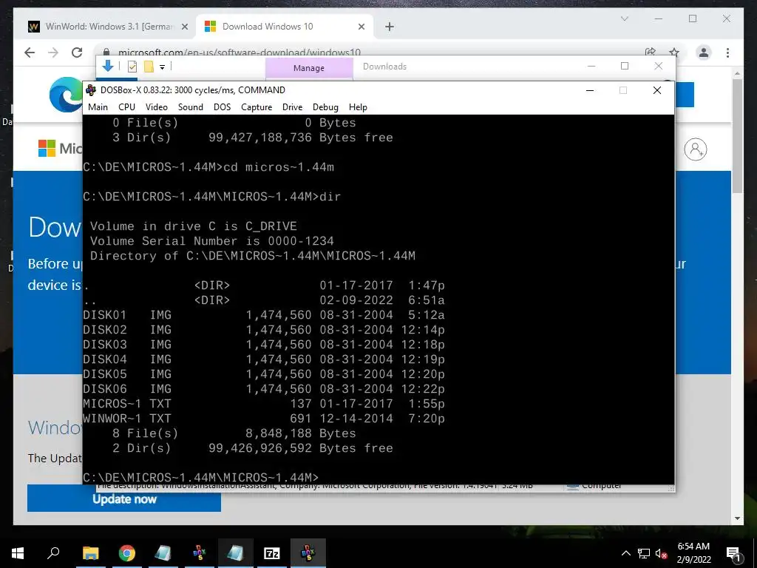This screenshot has width=757, height=568.
Task: Open the taskbar clock and date
Action: click(x=693, y=553)
